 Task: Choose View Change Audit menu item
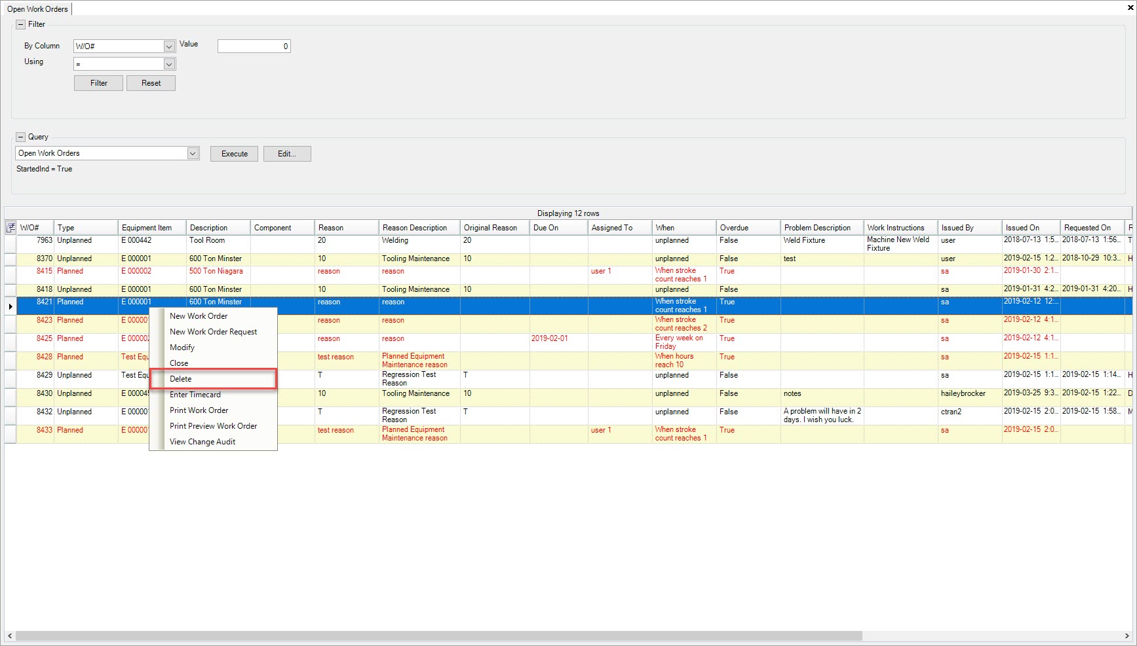coord(214,442)
